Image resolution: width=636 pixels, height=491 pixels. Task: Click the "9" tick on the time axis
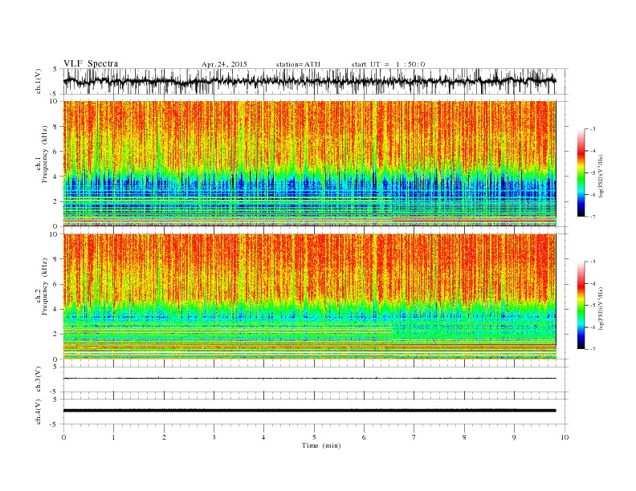pyautogui.click(x=514, y=437)
